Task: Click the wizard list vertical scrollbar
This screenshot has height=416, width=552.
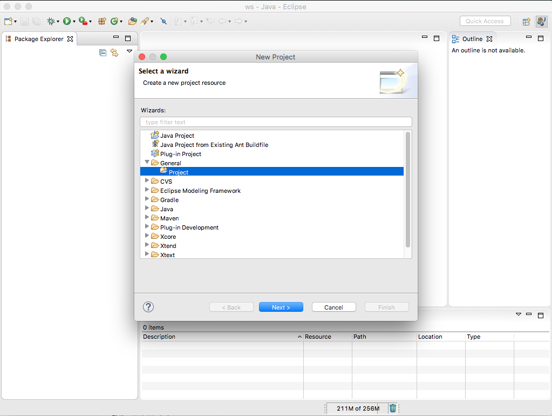Action: (x=408, y=190)
